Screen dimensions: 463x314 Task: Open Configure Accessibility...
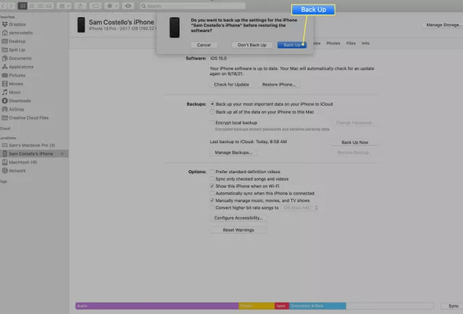[238, 218]
